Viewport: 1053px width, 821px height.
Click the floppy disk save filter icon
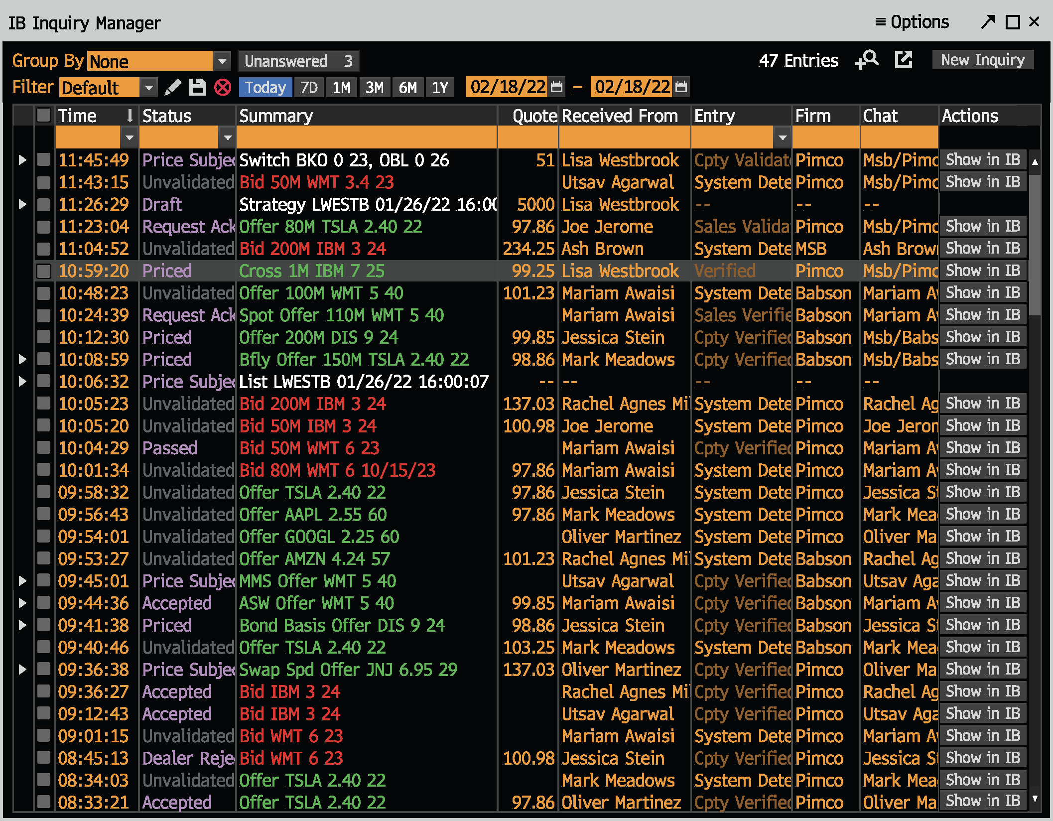(x=198, y=88)
